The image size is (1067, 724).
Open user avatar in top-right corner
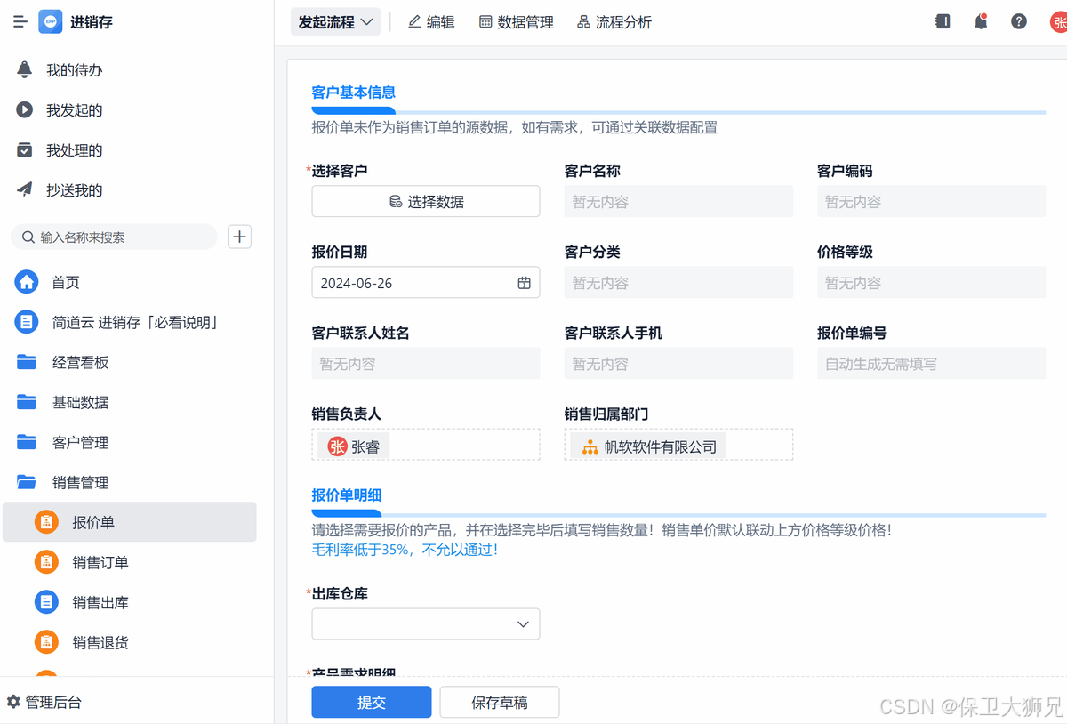[1058, 22]
